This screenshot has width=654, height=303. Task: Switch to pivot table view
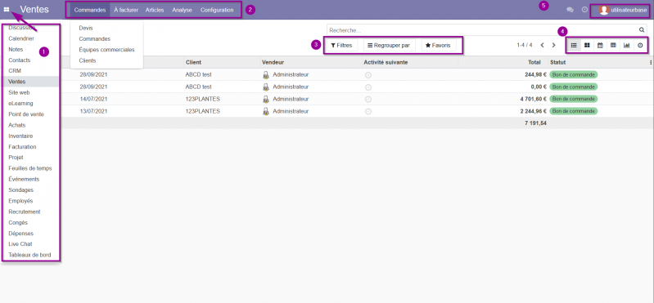(613, 45)
